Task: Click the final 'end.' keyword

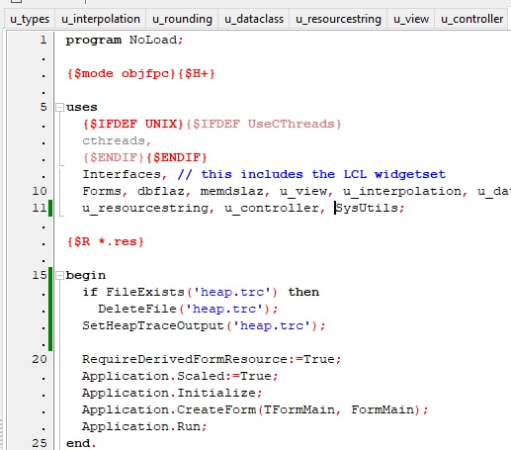Action: pyautogui.click(x=81, y=443)
